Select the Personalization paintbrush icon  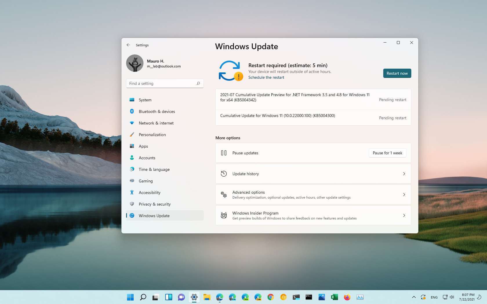point(132,134)
